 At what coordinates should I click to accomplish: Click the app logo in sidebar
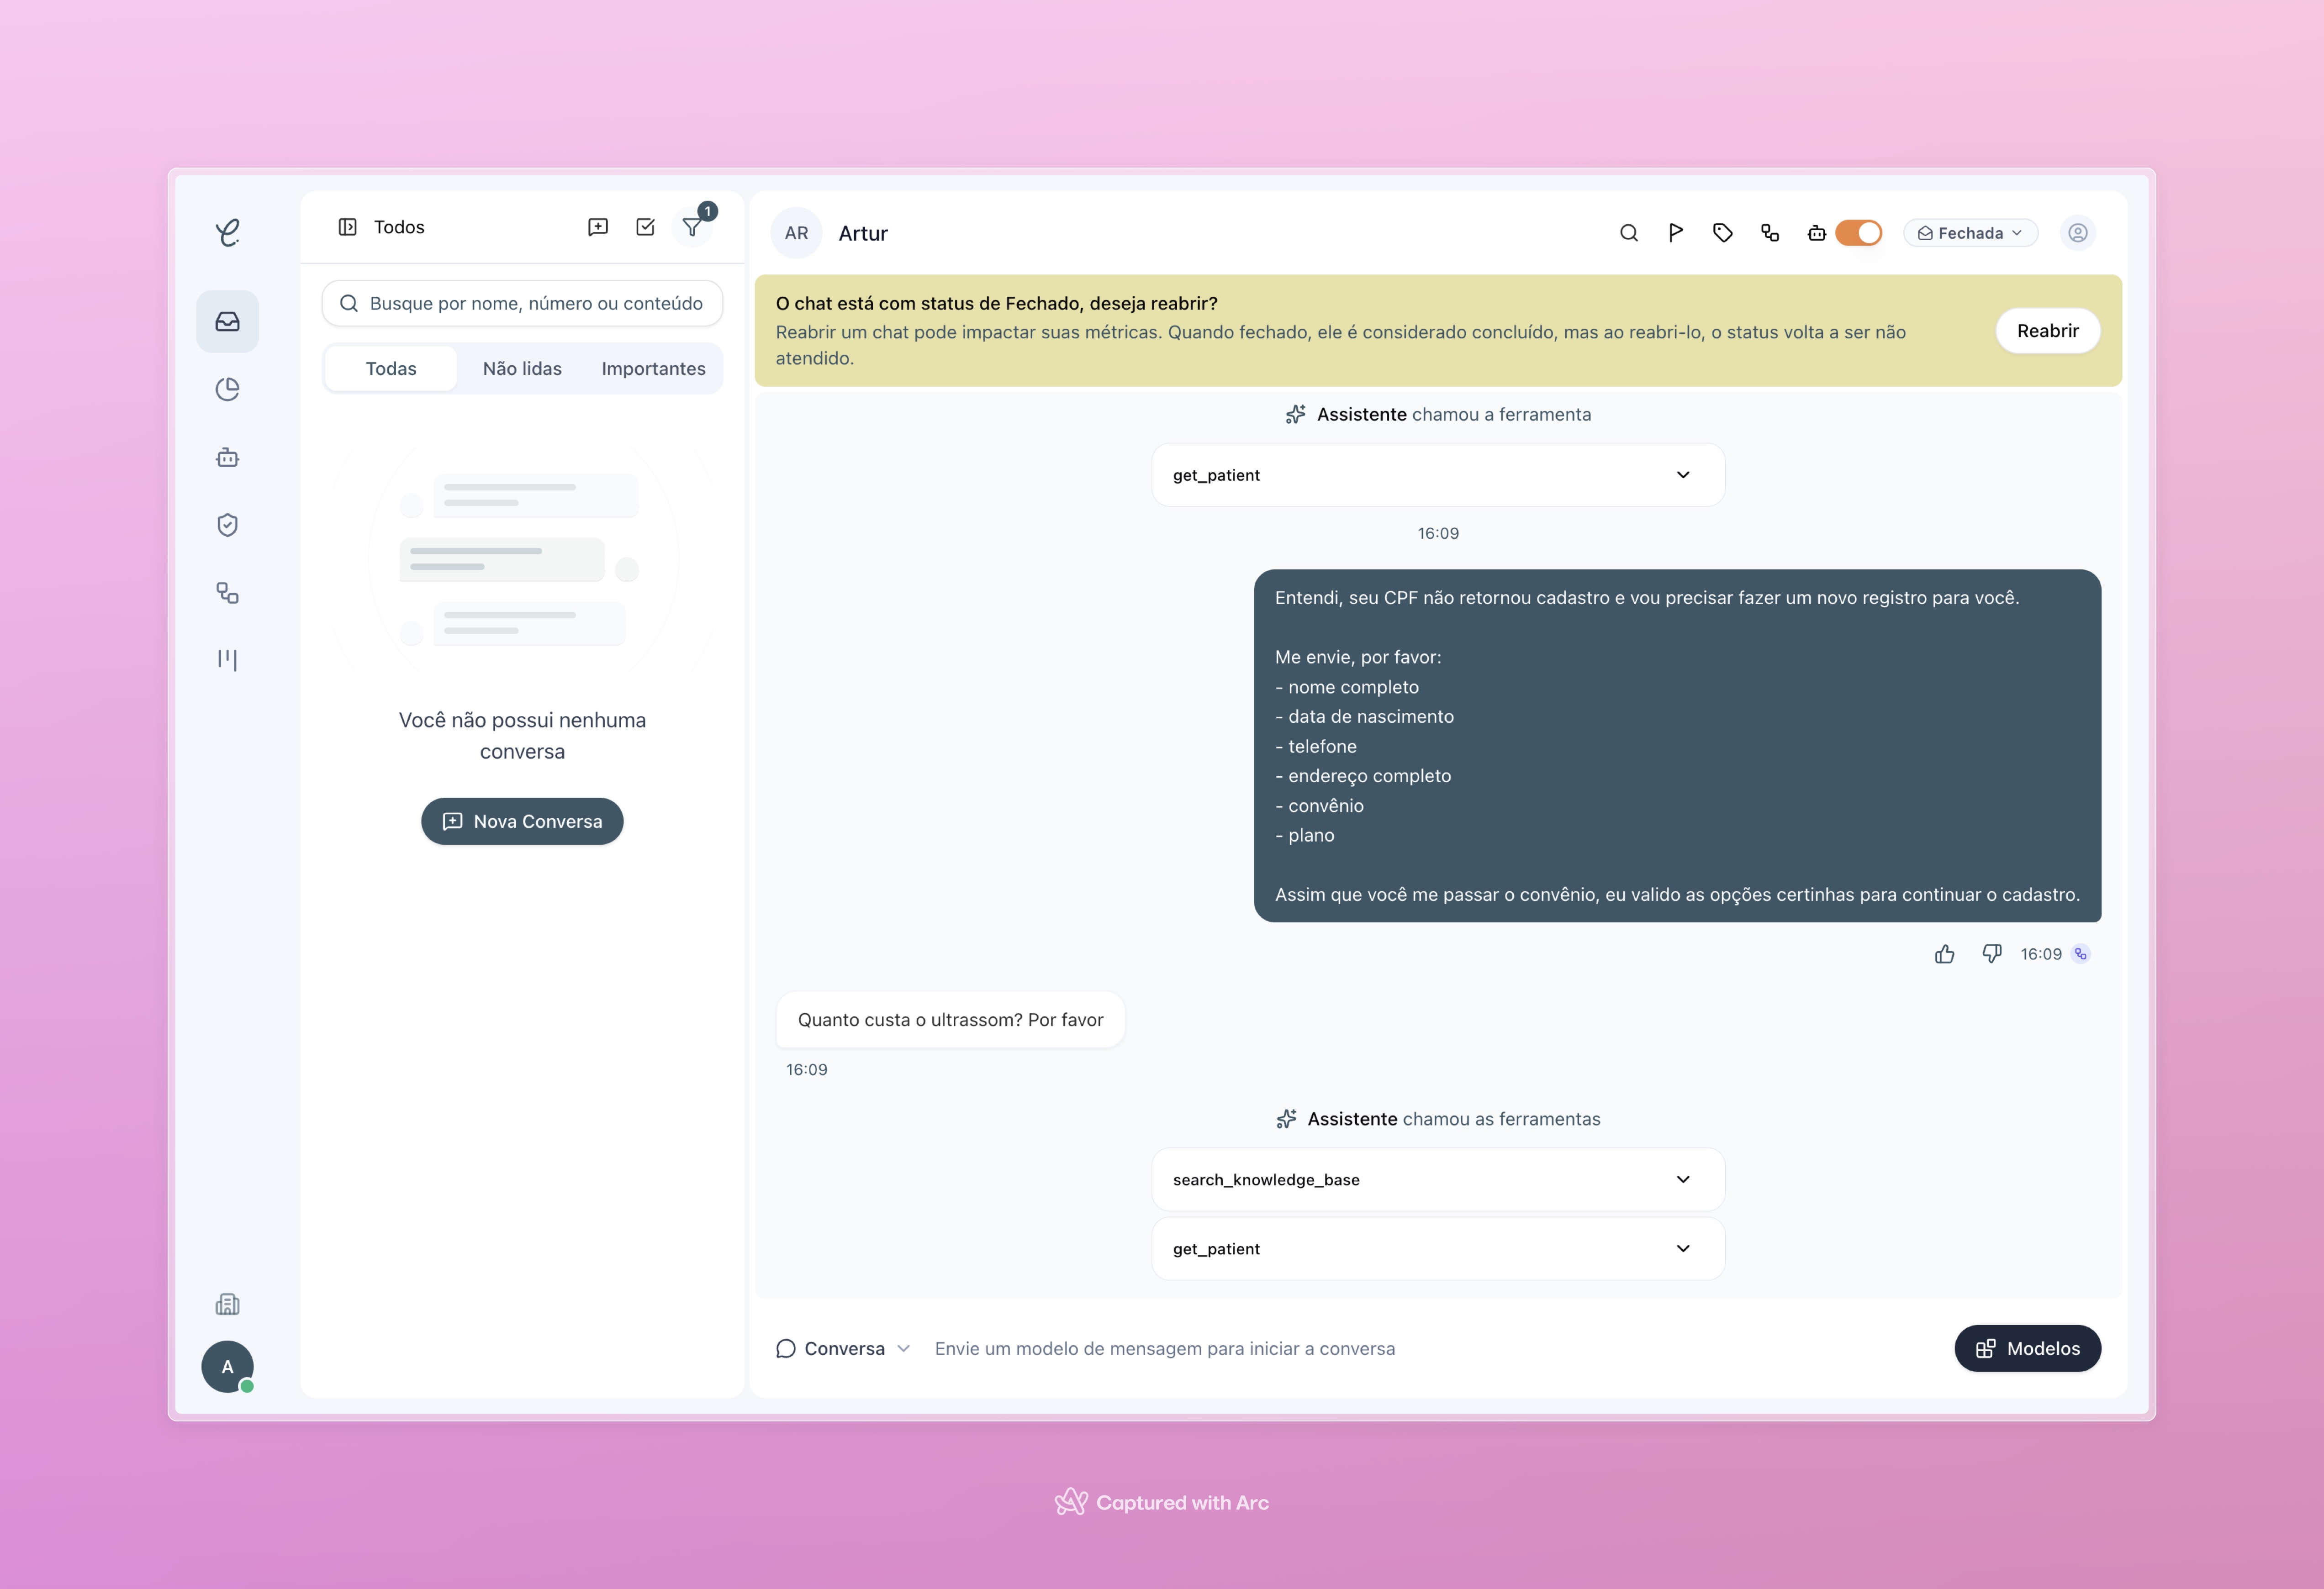(x=228, y=233)
